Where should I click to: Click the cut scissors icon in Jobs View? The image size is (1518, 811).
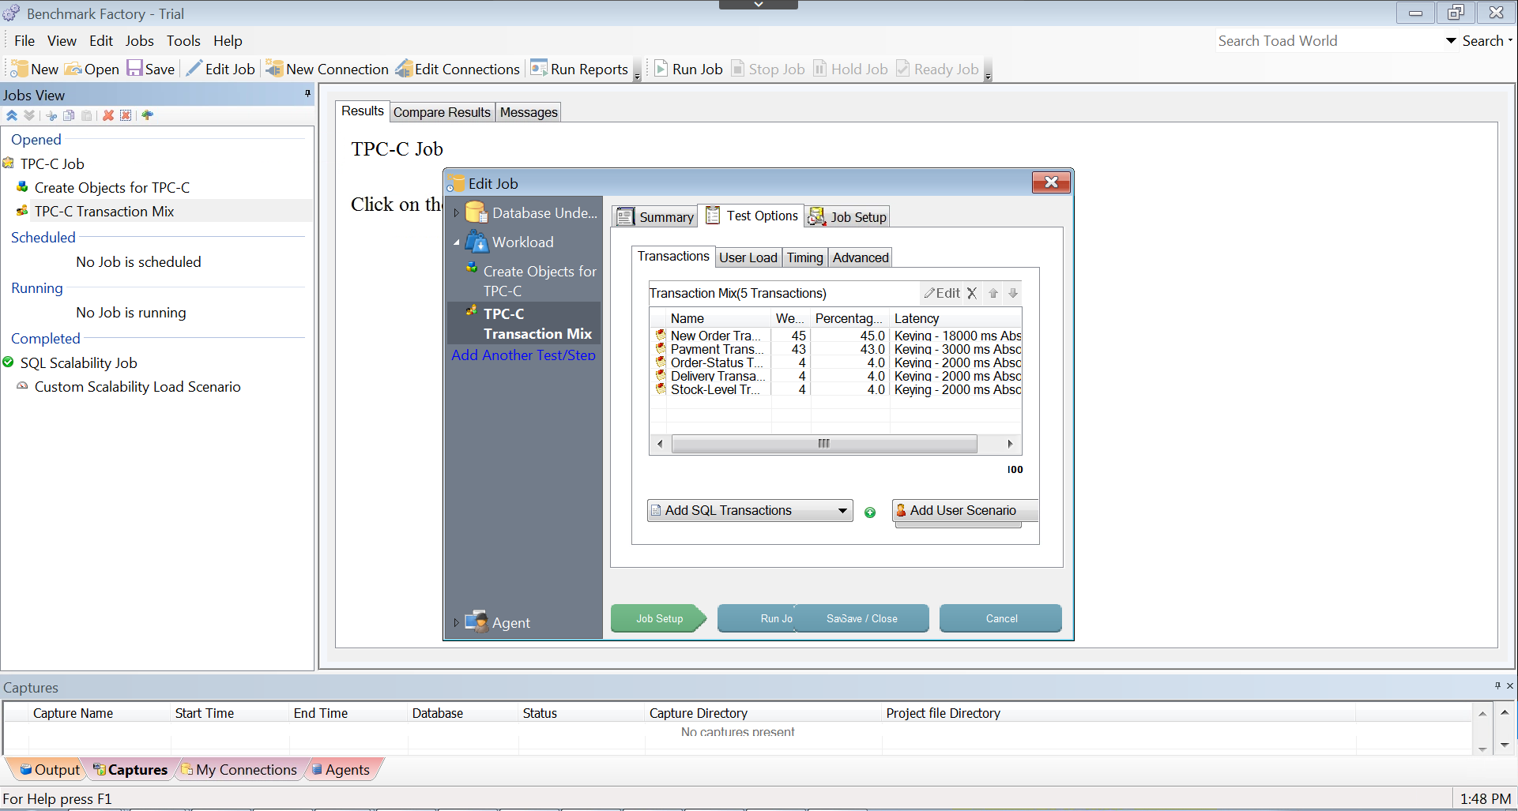(x=51, y=115)
